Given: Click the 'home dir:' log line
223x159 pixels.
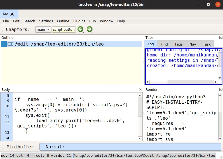Looking at the screenshot, I should point(182,55).
